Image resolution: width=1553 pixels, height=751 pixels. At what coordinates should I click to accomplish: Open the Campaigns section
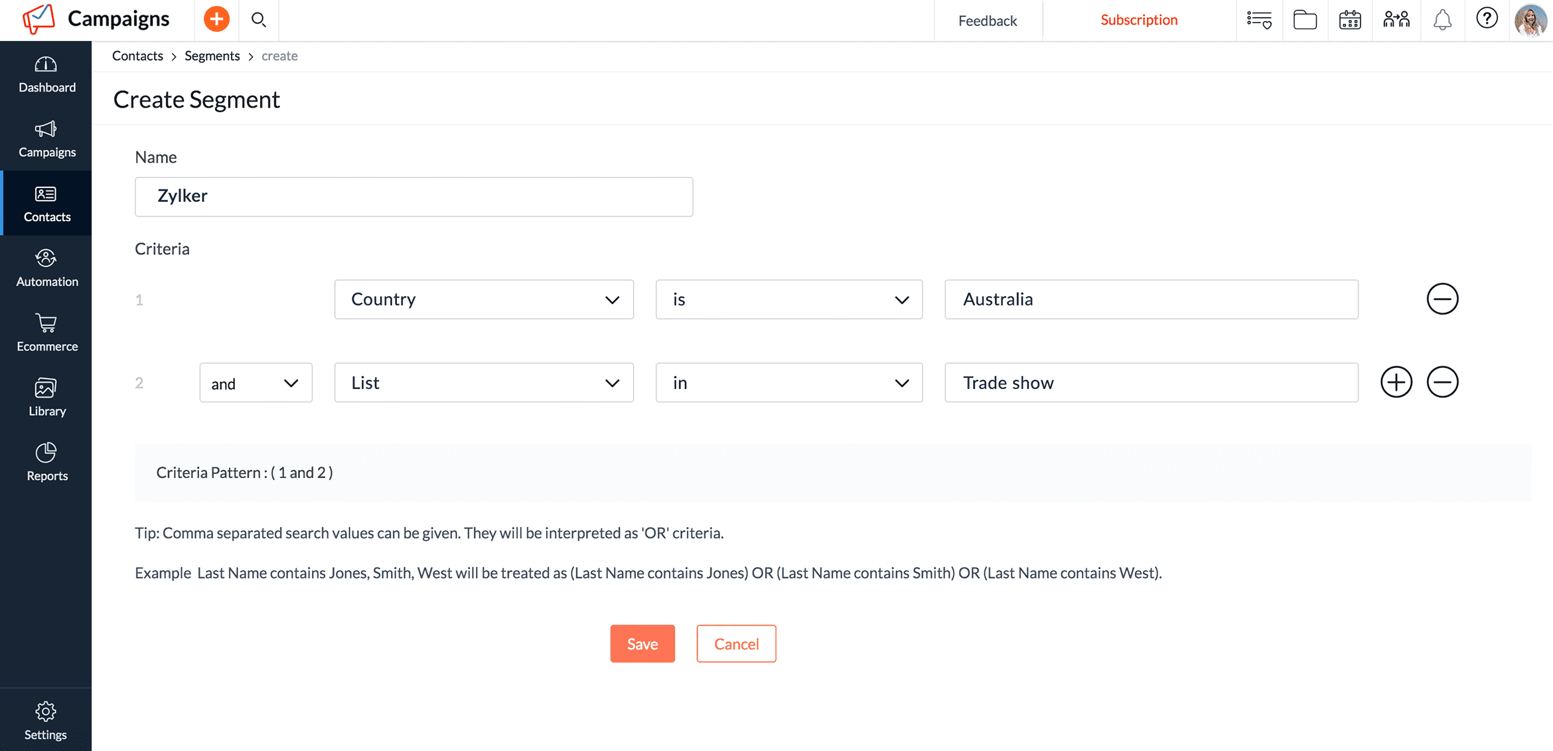(46, 139)
